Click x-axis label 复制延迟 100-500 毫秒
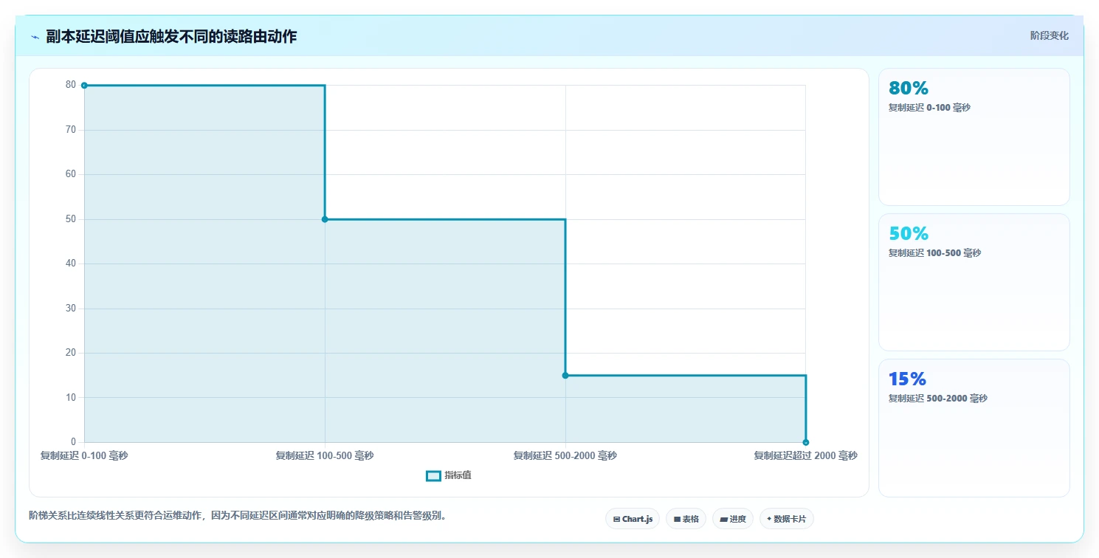Viewport: 1099px width, 558px height. 325,455
